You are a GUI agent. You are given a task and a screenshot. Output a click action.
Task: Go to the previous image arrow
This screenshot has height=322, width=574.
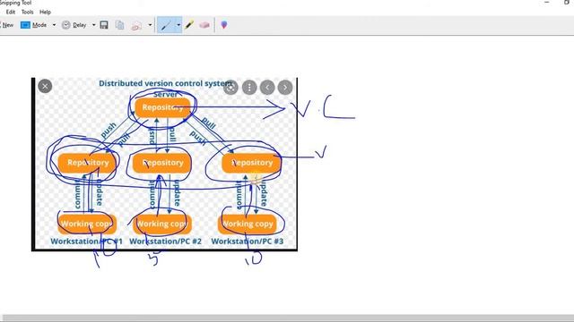pyautogui.click(x=267, y=88)
